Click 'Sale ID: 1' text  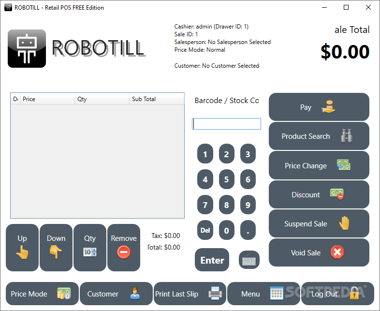186,34
